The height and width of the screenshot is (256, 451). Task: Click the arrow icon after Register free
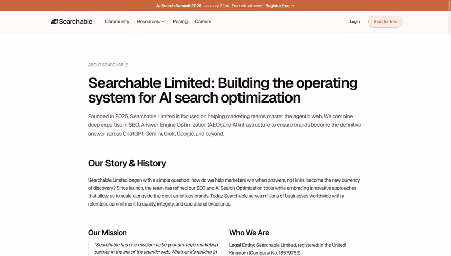point(293,6)
